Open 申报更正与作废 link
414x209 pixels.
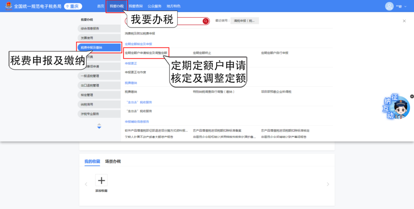[x=135, y=72]
